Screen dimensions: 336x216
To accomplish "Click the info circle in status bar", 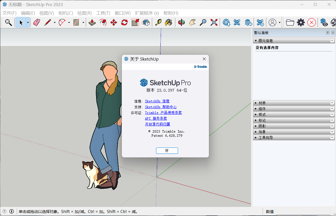I will (12, 211).
